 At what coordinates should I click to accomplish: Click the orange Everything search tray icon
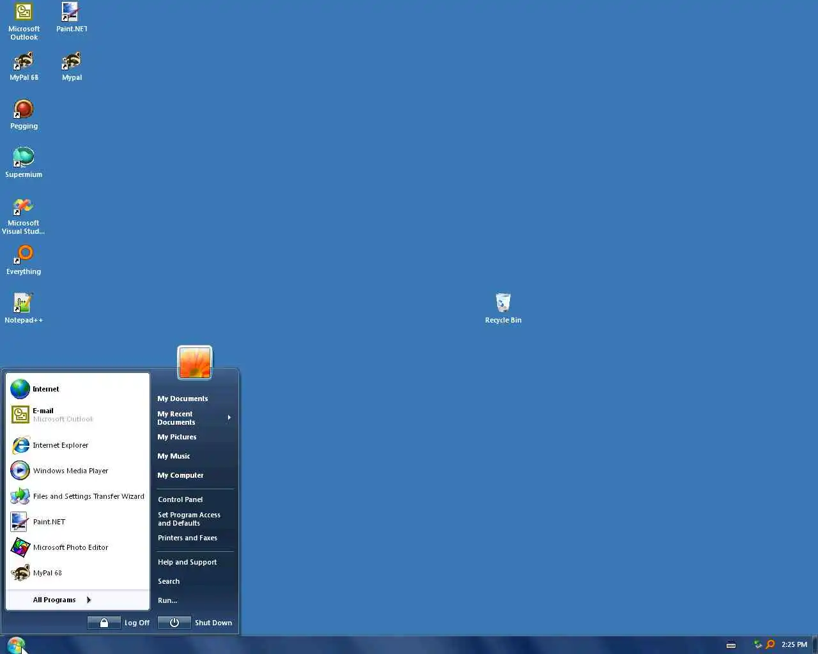[770, 644]
